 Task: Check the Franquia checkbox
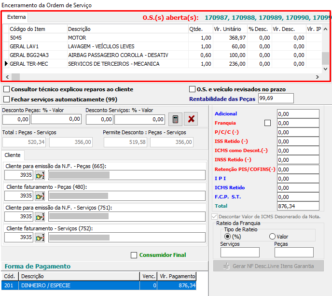click(x=268, y=123)
